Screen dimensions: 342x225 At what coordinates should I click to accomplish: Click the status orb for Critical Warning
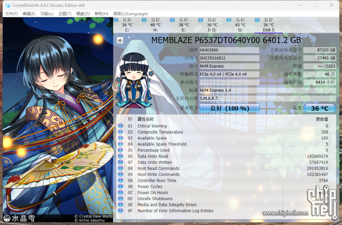point(120,126)
